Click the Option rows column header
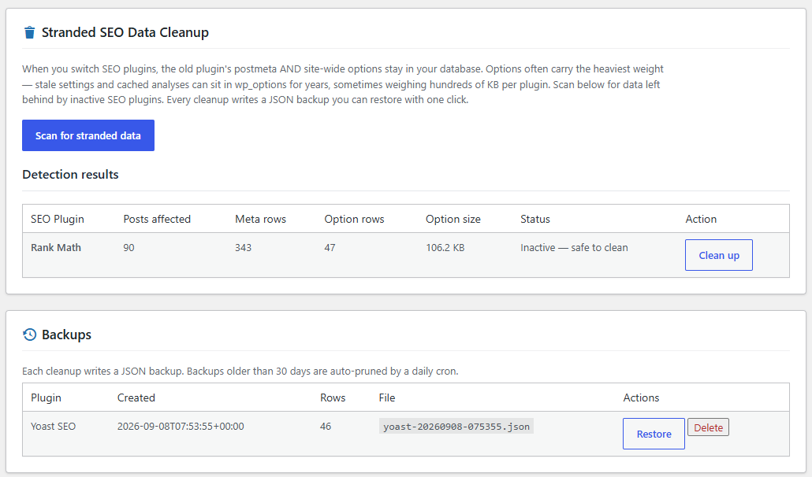Viewport: 812px width, 477px height. click(x=354, y=219)
